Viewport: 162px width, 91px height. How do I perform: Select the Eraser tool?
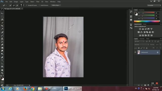click(2, 45)
